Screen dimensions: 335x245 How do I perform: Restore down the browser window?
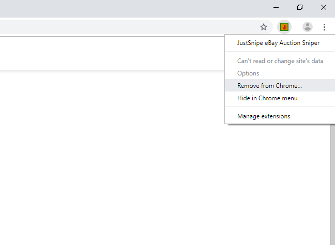pos(300,7)
